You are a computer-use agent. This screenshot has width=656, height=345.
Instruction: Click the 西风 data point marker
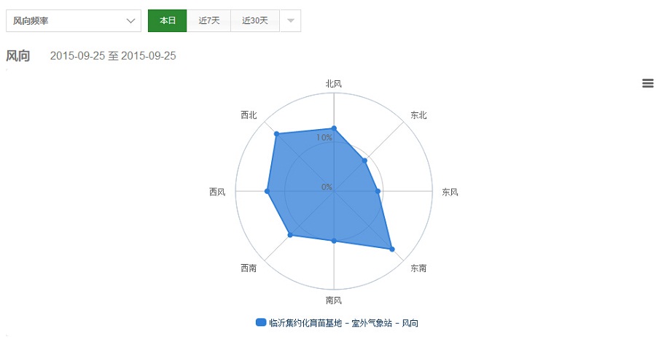point(267,191)
